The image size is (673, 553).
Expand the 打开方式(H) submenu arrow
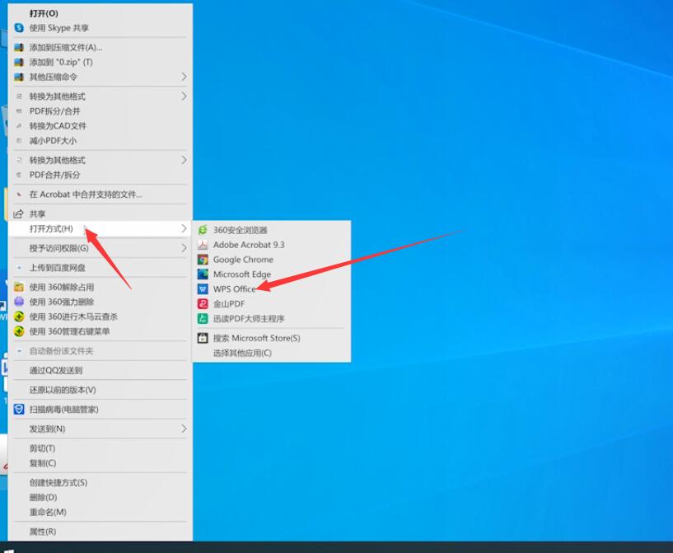[x=184, y=228]
